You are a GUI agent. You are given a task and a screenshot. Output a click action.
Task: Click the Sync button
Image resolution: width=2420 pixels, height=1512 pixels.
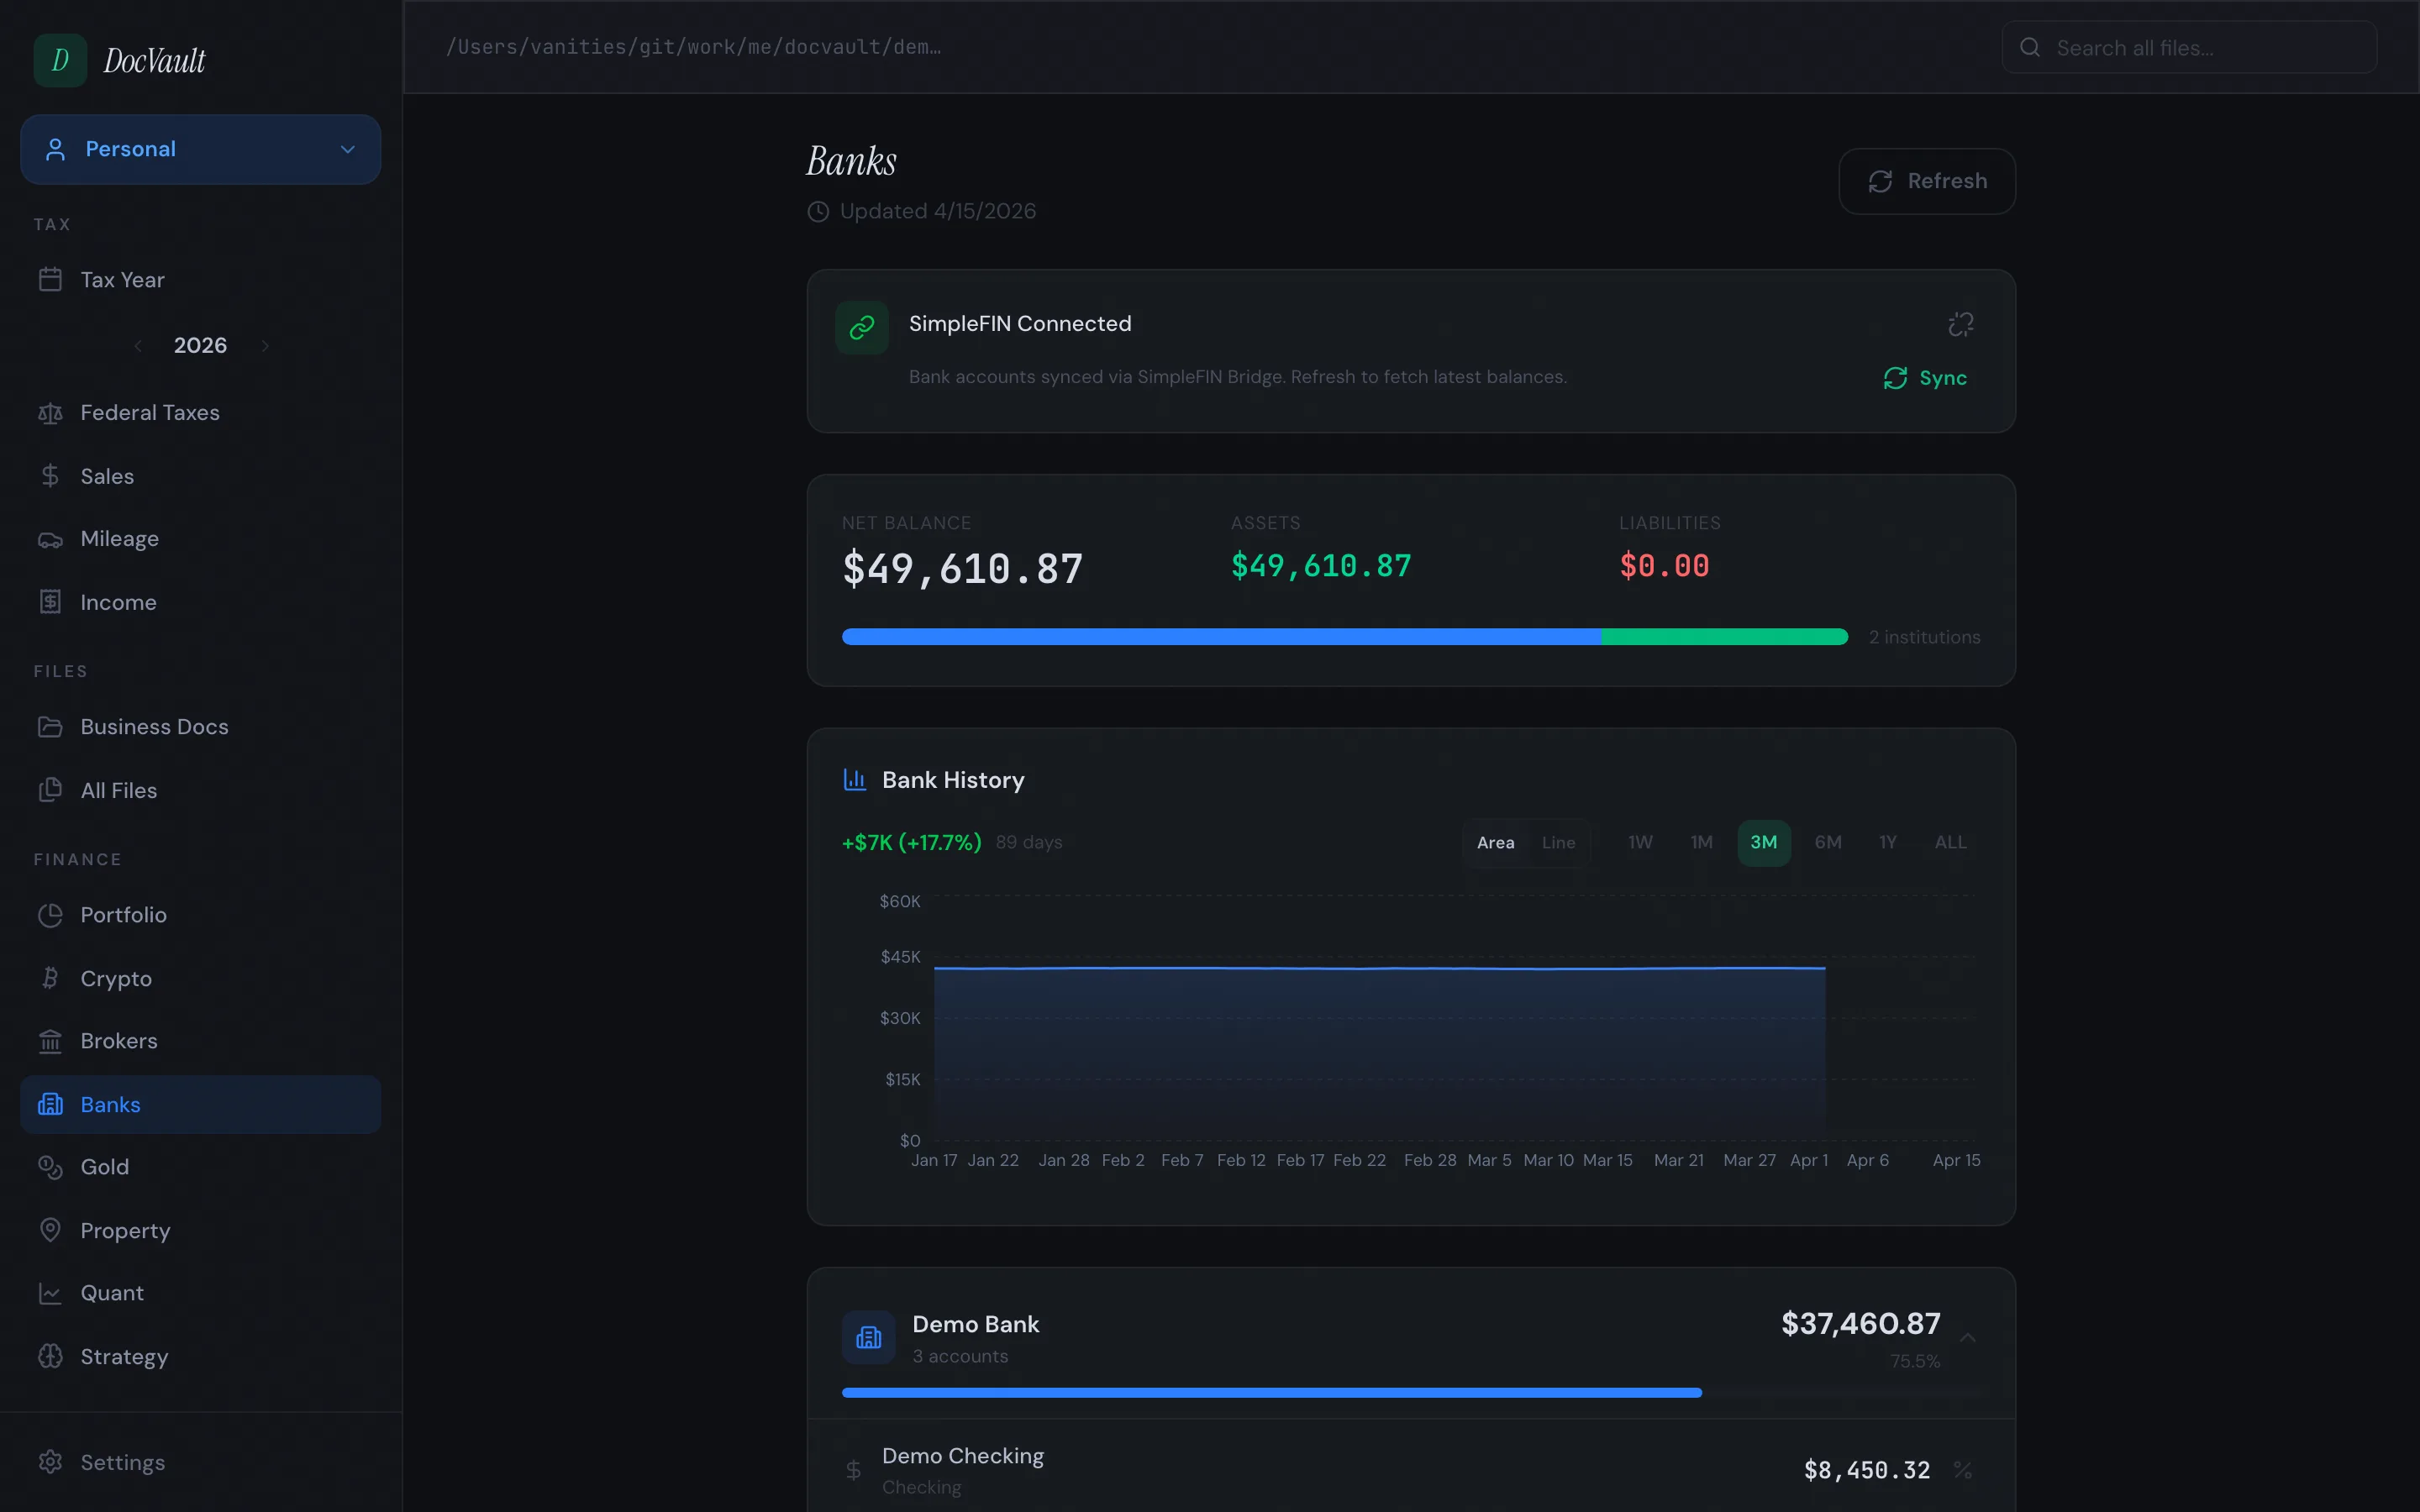pyautogui.click(x=1925, y=378)
